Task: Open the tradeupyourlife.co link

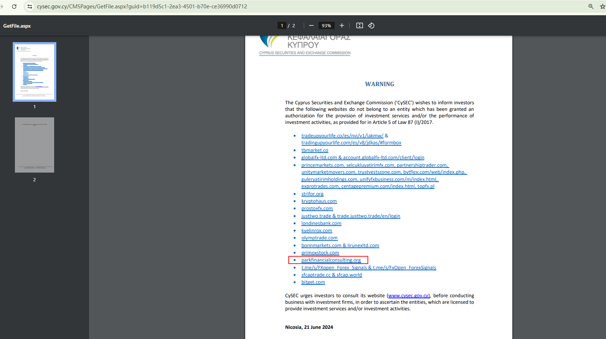Action: pos(342,136)
